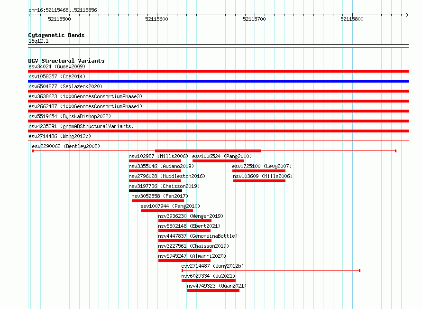Open esv2662487 (1000GenomesConsortiumPhase1) entry
Viewport: 422px width, 309px height.
(x=85, y=106)
